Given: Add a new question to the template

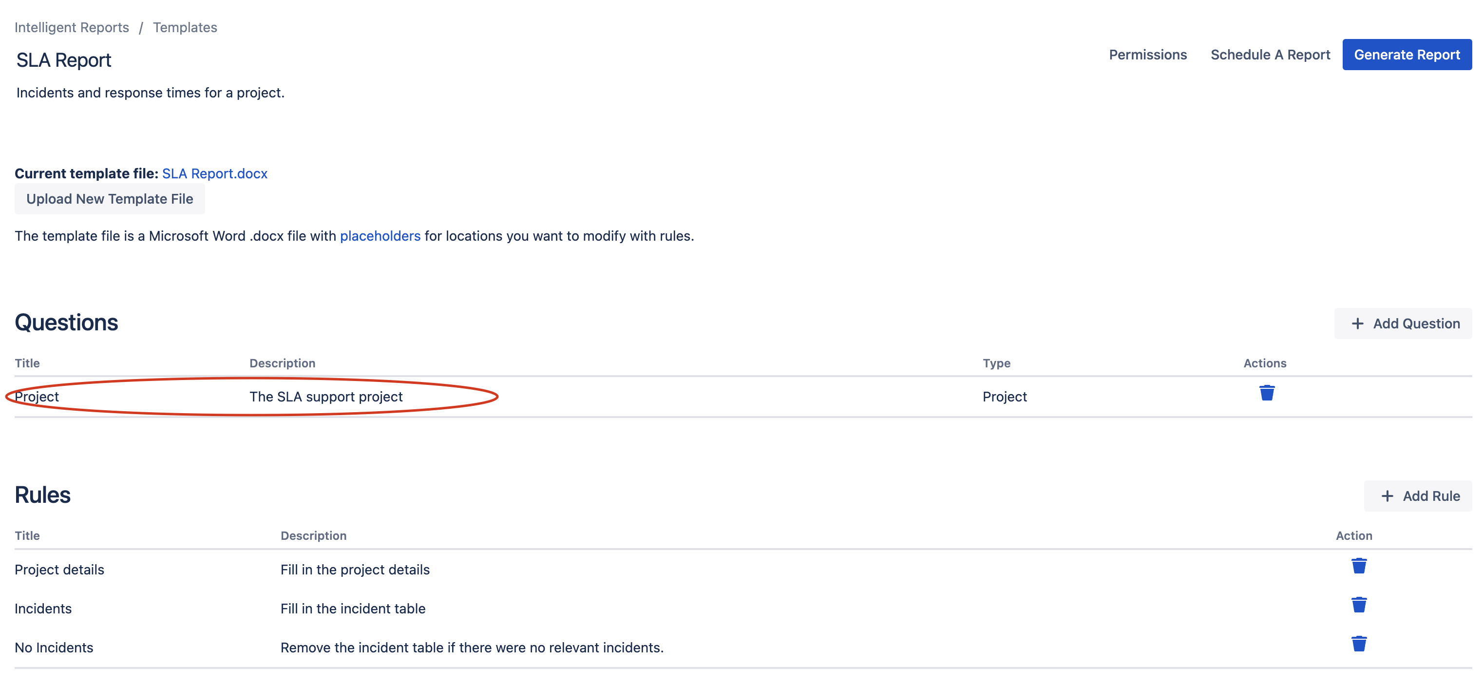Looking at the screenshot, I should pos(1403,324).
